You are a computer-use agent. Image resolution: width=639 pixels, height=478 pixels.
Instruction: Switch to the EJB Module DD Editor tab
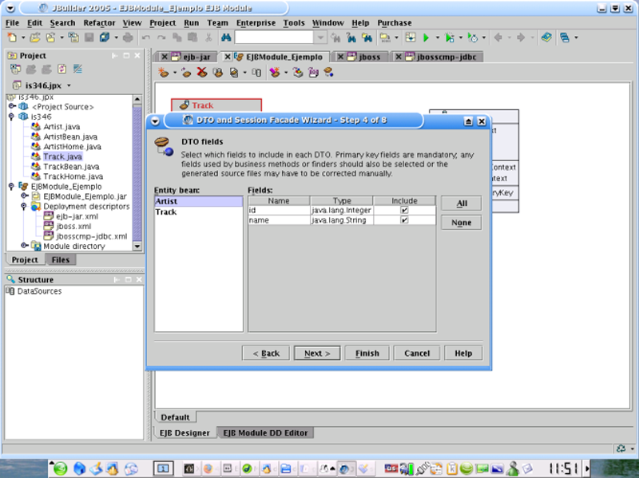pyautogui.click(x=265, y=433)
